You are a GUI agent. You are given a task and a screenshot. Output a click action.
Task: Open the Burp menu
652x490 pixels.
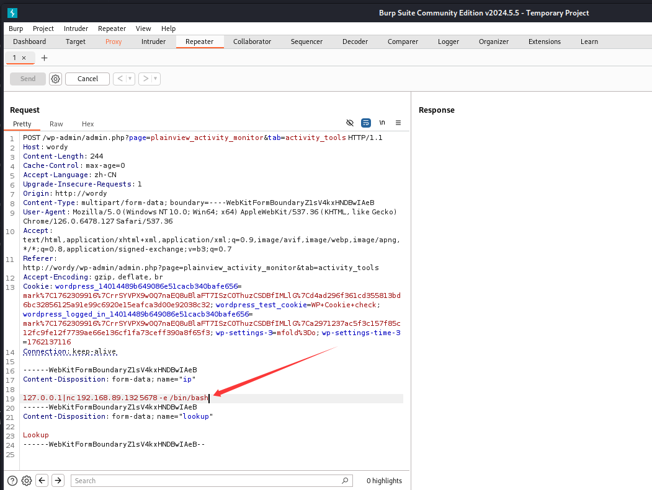coord(16,28)
